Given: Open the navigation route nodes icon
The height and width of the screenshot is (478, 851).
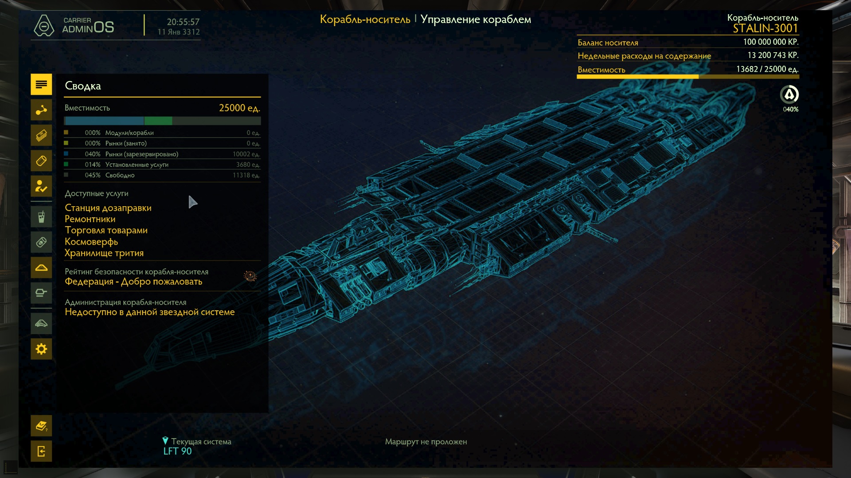Looking at the screenshot, I should tap(41, 110).
